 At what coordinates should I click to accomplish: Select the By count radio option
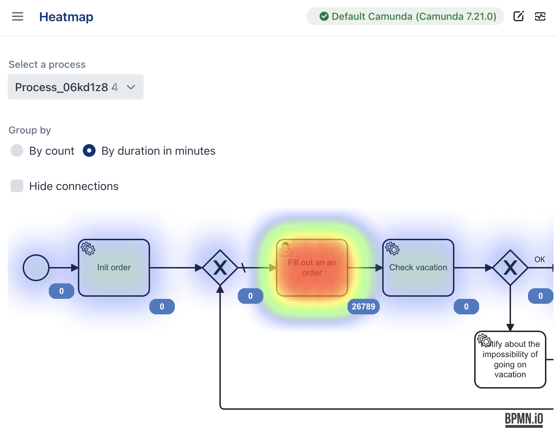(x=17, y=150)
